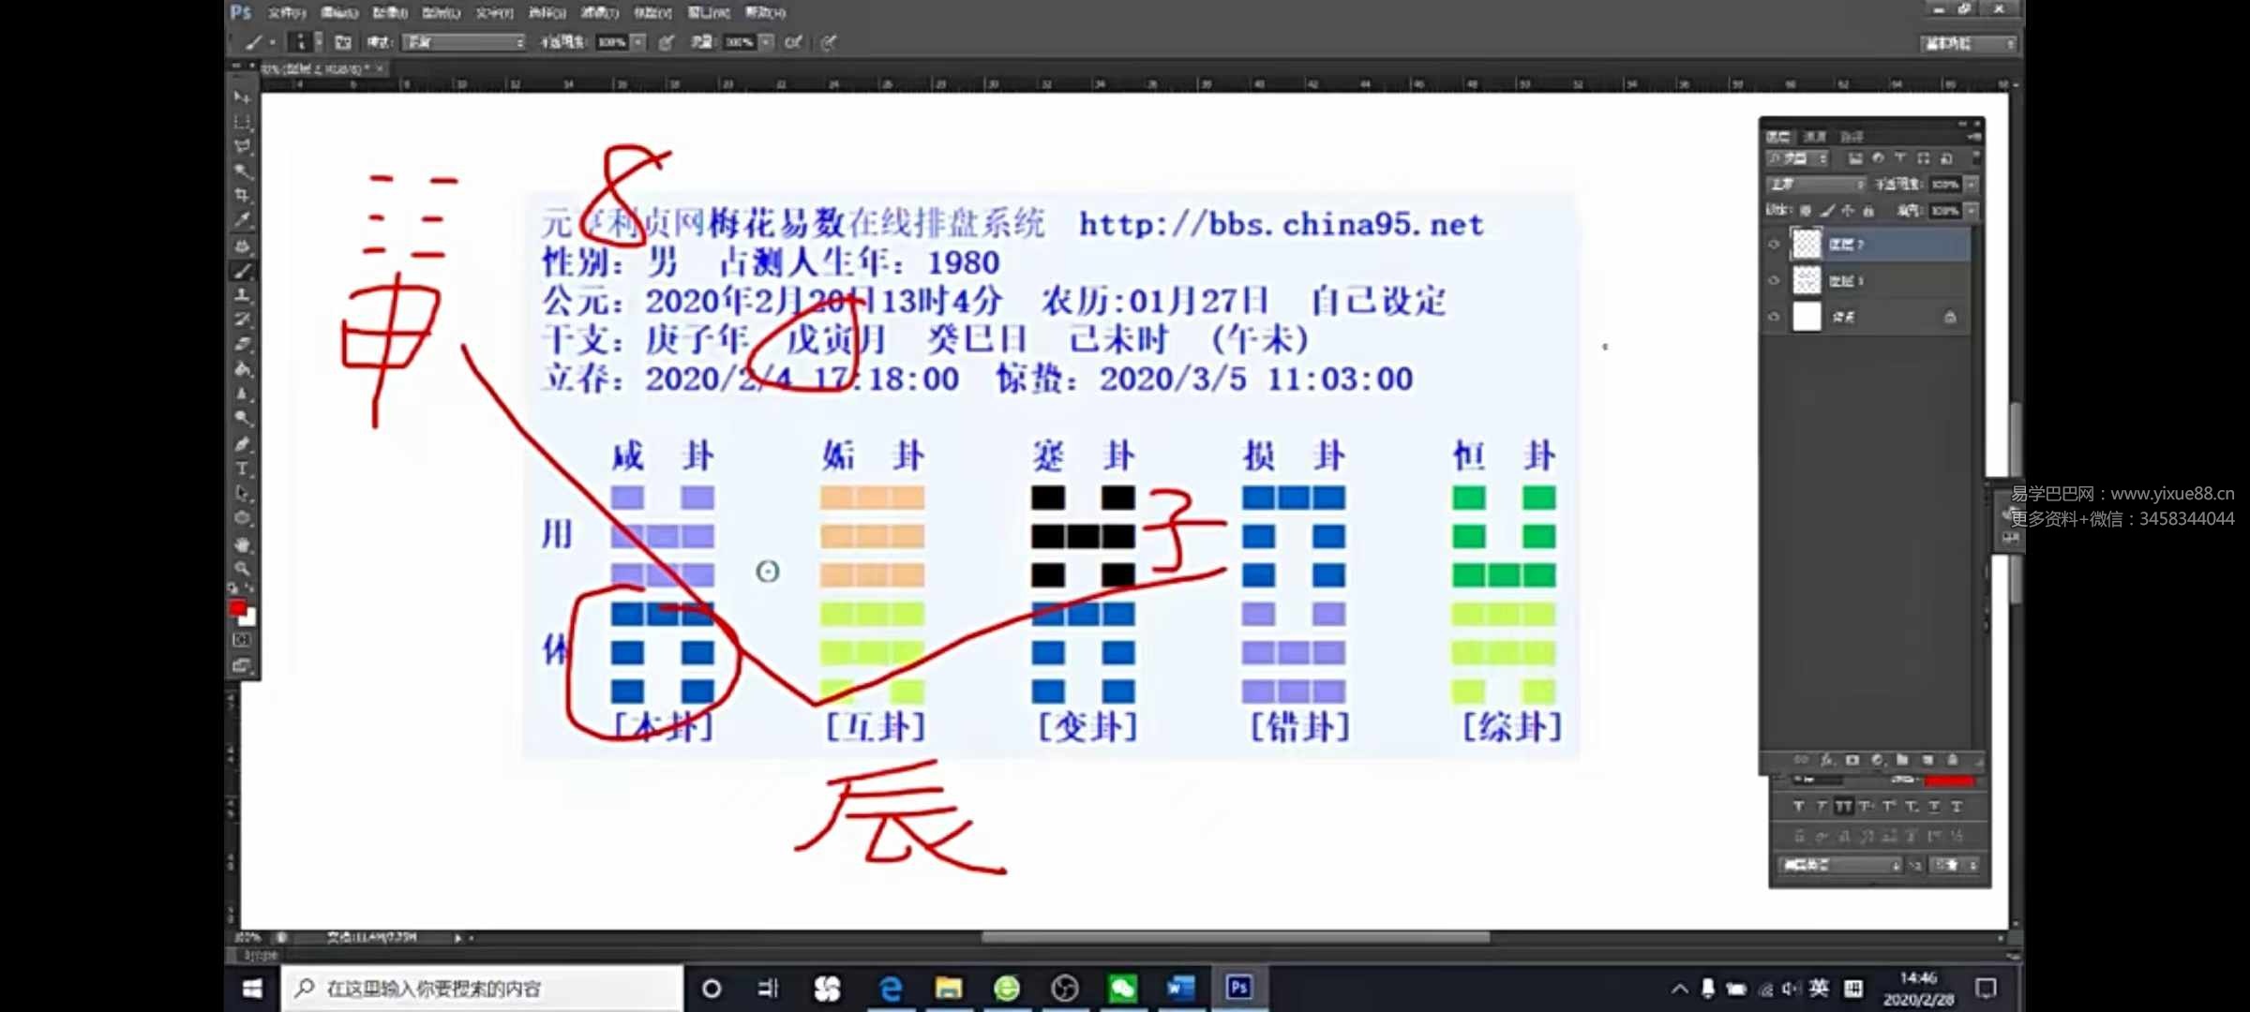Open the opacity dropdown in options bar
Screen dimensions: 2250x1012
click(x=636, y=42)
